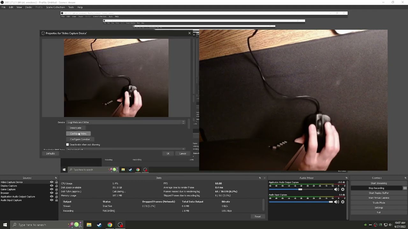Click the Audio Mixer vertical scrollbar
The image size is (408, 229).
coord(347,200)
